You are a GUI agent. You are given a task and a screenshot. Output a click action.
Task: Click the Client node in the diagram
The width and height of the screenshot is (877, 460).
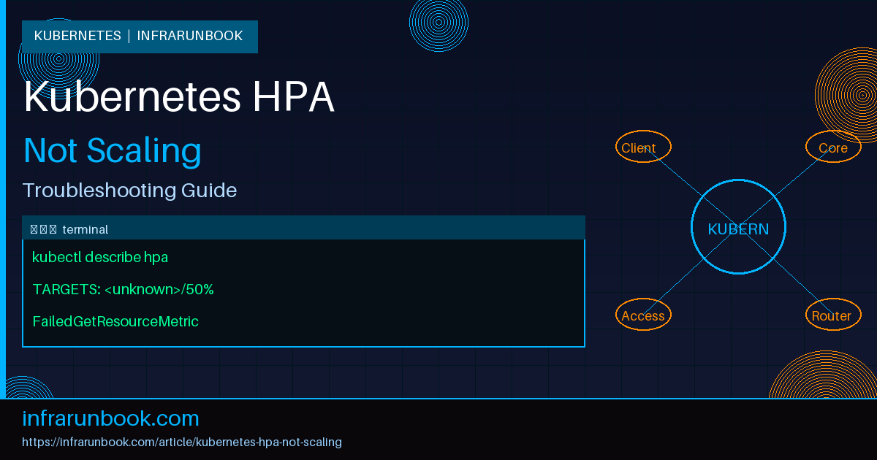coord(642,147)
